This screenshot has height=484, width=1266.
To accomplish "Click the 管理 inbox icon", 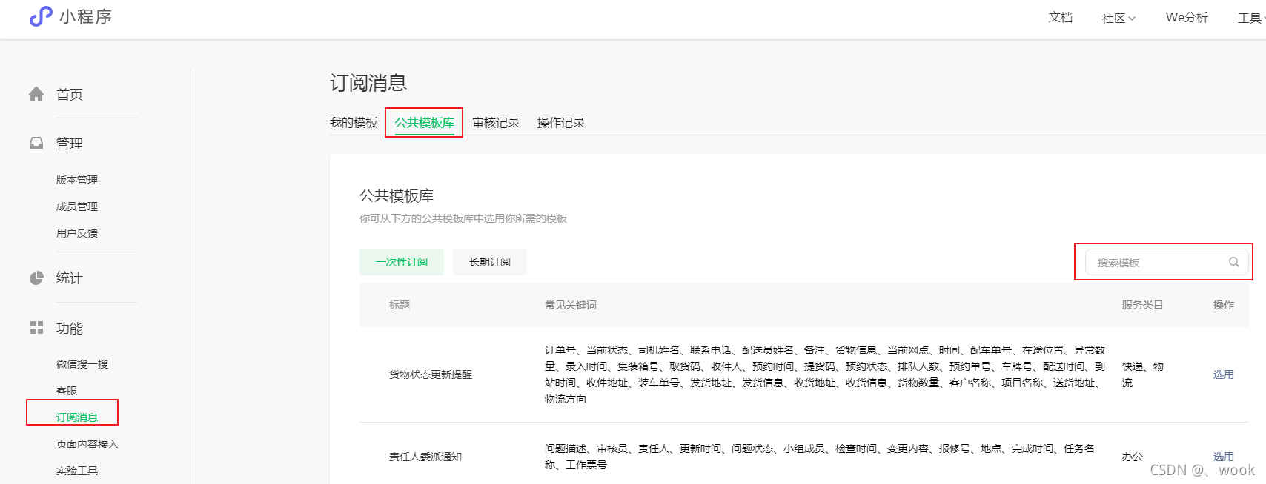I will coord(36,144).
